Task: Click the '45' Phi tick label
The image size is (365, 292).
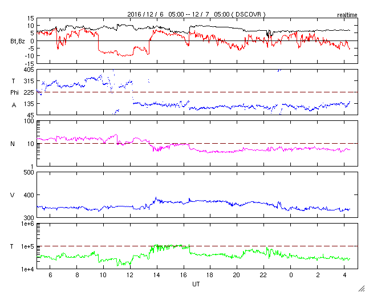Action: click(31, 115)
